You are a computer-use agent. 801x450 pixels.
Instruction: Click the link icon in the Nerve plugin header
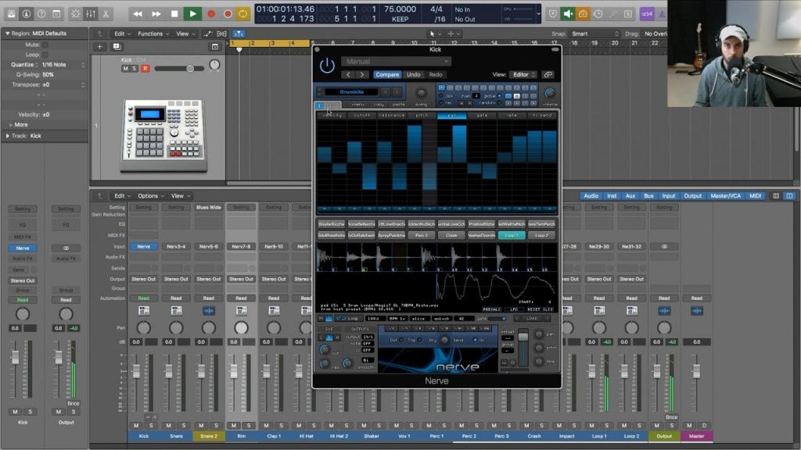[549, 74]
